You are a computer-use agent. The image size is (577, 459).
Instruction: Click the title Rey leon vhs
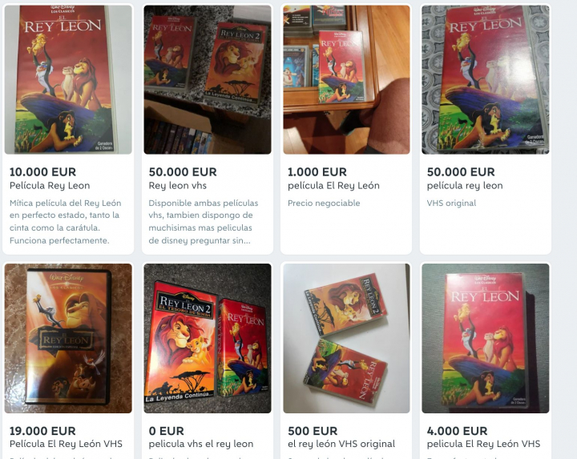pos(177,186)
